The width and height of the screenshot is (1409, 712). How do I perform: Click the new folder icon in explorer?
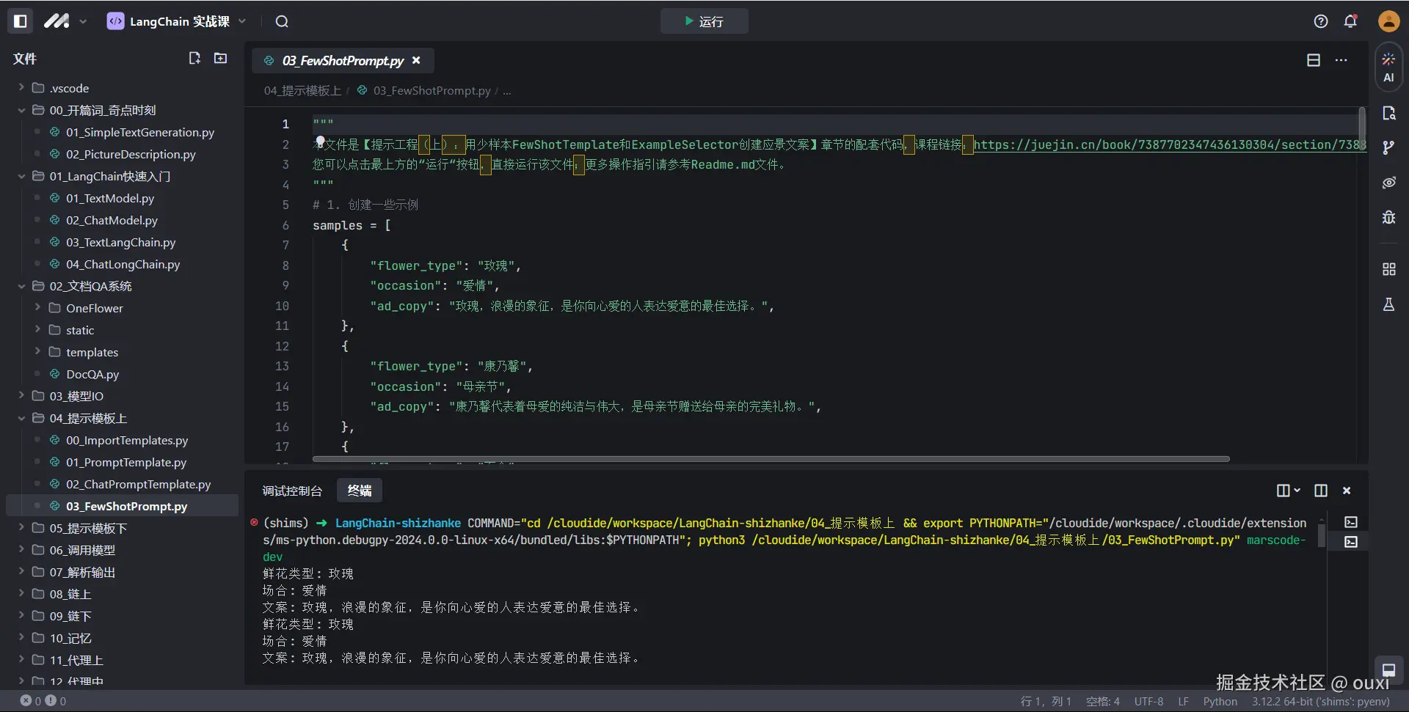coord(220,58)
